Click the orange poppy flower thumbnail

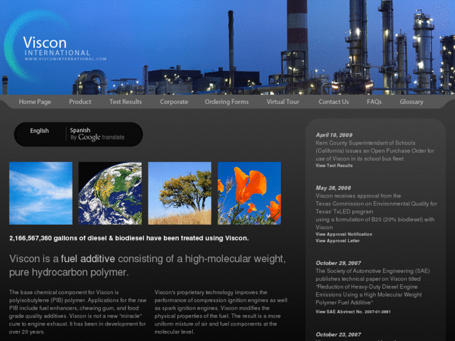pyautogui.click(x=250, y=193)
